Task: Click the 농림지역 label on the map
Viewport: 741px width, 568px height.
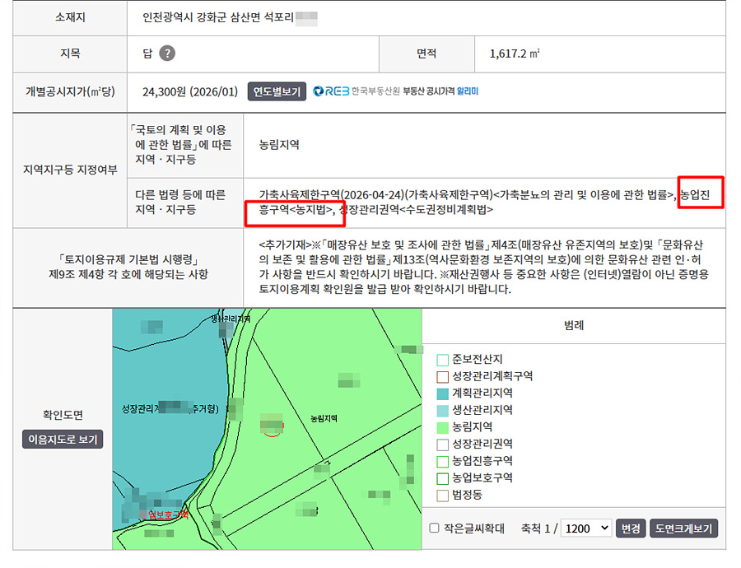Action: click(x=324, y=418)
